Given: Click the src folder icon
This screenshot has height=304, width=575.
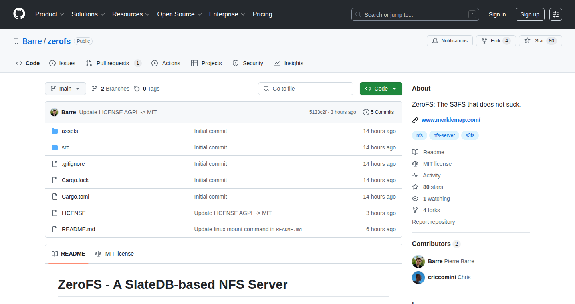Looking at the screenshot, I should 55,147.
